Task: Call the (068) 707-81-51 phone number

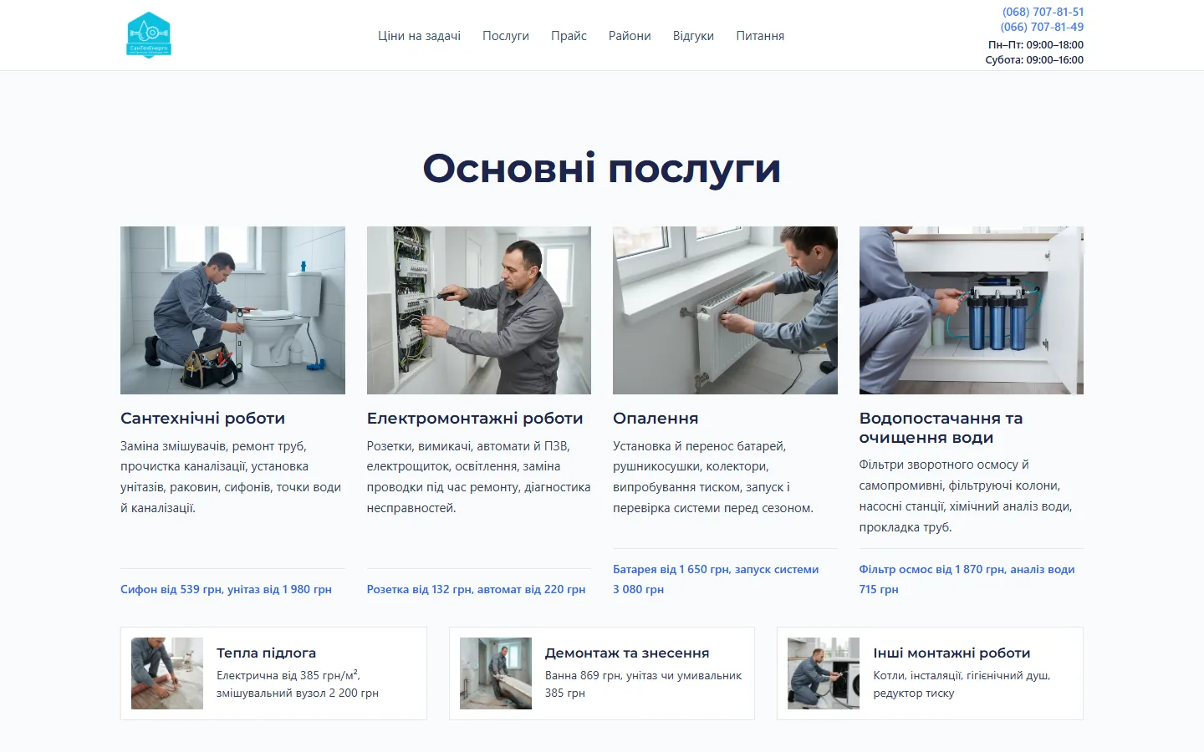Action: 1043,12
